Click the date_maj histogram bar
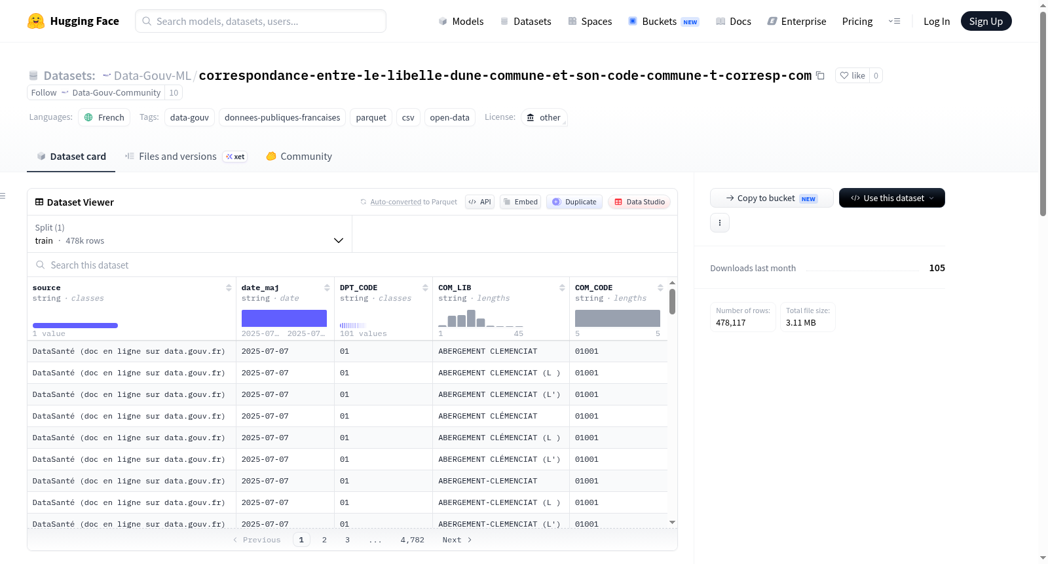Screen dimensions: 1048x564 [x=284, y=318]
